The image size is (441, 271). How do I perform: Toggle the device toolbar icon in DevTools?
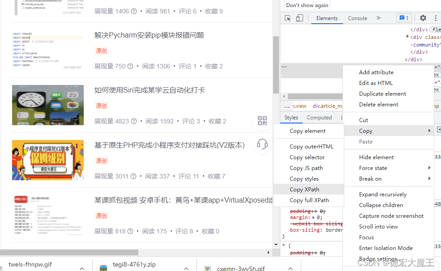coord(300,18)
